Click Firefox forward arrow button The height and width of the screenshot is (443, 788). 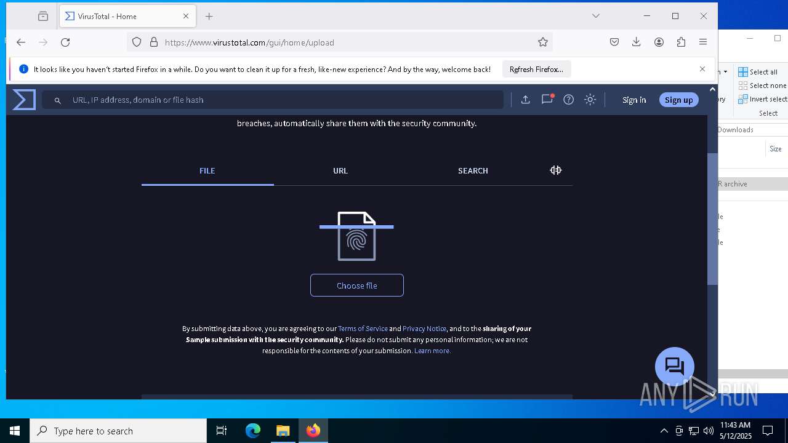[x=43, y=42]
